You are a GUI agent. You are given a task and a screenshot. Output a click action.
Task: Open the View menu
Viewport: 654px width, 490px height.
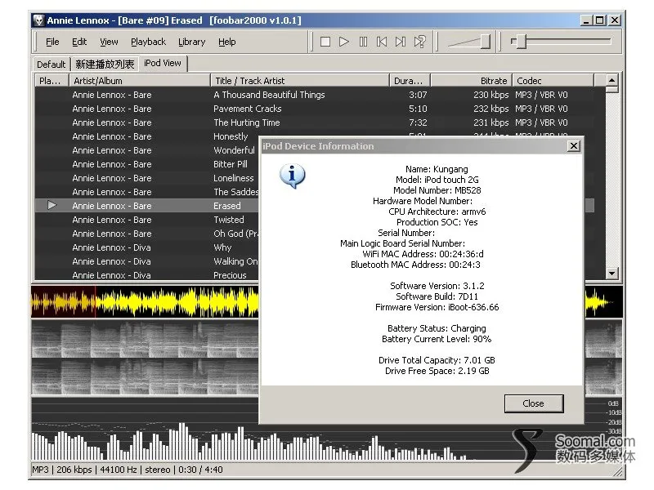click(x=109, y=42)
